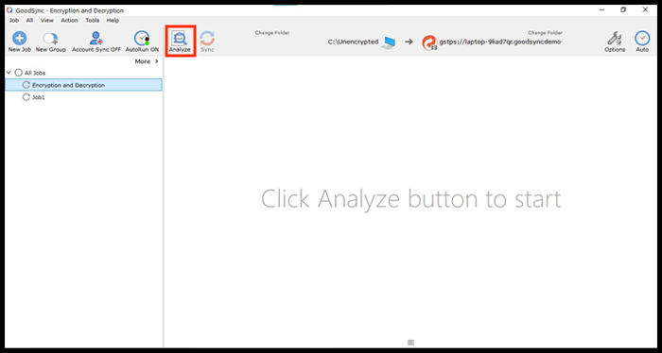Open the Action menu
Viewport: 662px width, 353px height.
tap(69, 20)
